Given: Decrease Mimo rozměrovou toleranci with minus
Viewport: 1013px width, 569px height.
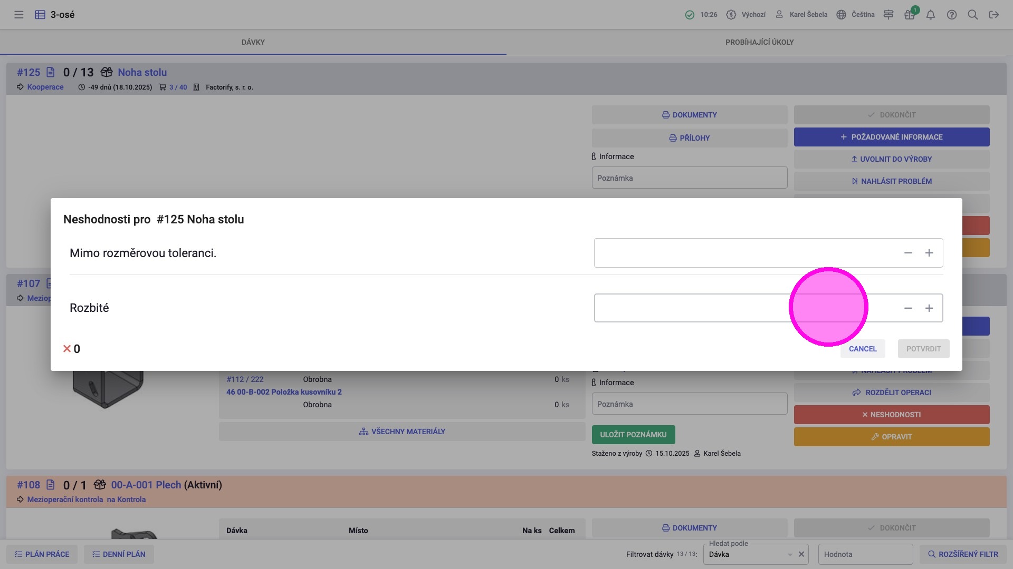Looking at the screenshot, I should click(x=908, y=253).
